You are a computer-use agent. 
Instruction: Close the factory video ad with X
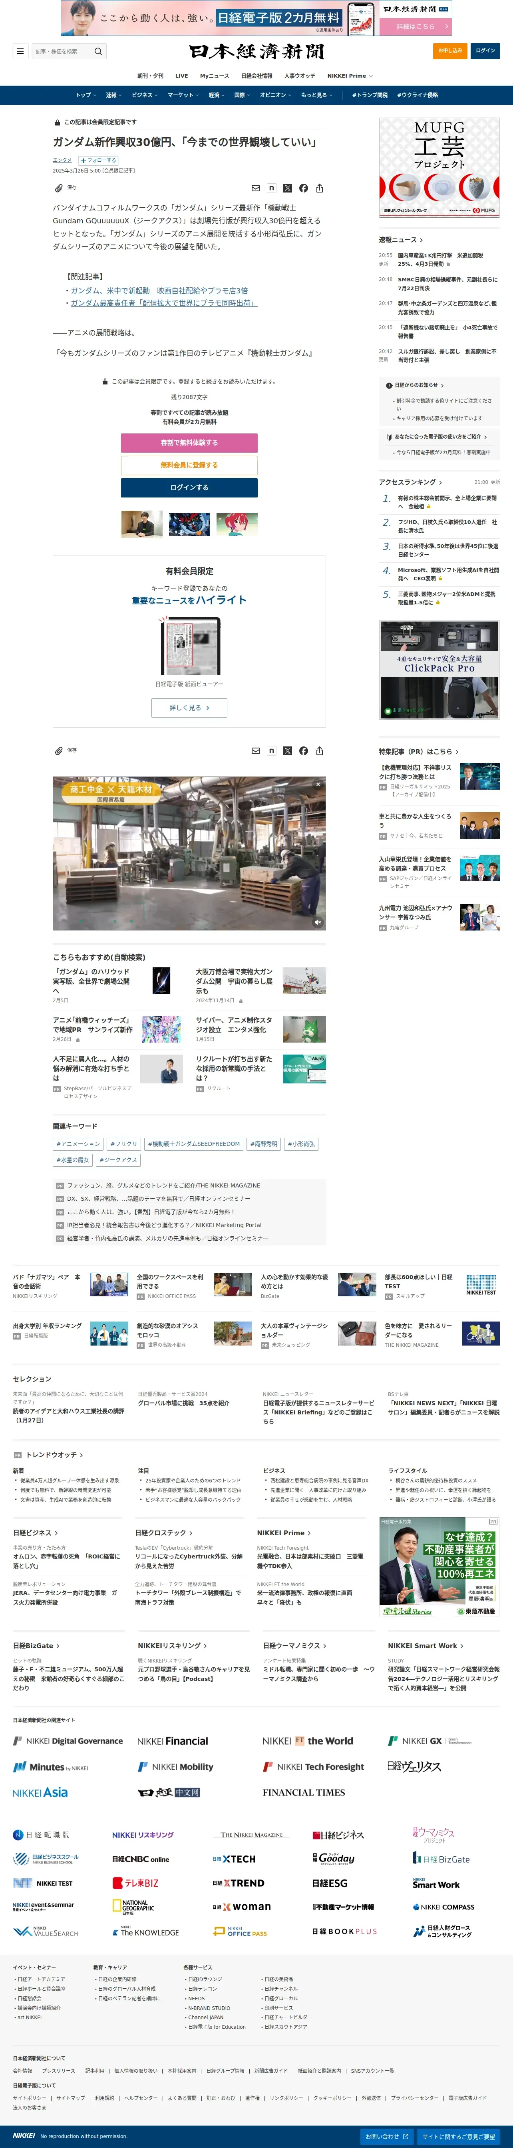point(317,785)
